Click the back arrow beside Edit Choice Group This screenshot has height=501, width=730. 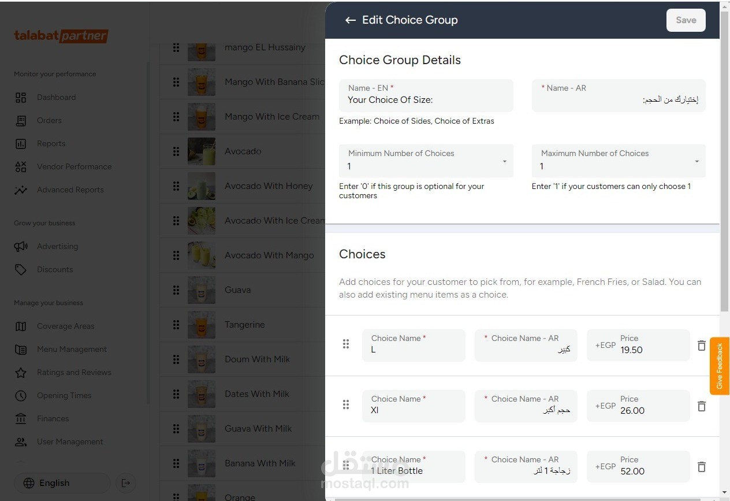click(350, 20)
